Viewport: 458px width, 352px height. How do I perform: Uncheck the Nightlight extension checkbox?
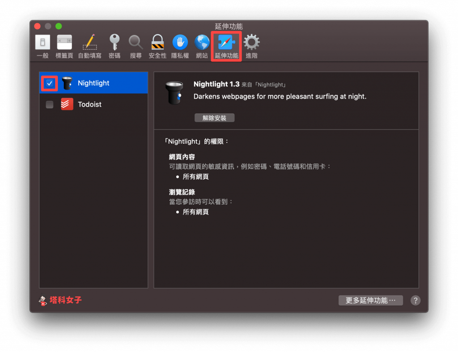pyautogui.click(x=50, y=83)
